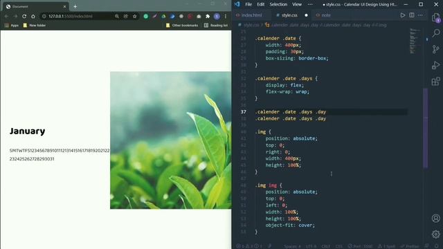Close the Document browser tab
The width and height of the screenshot is (443, 249).
pos(64,6)
